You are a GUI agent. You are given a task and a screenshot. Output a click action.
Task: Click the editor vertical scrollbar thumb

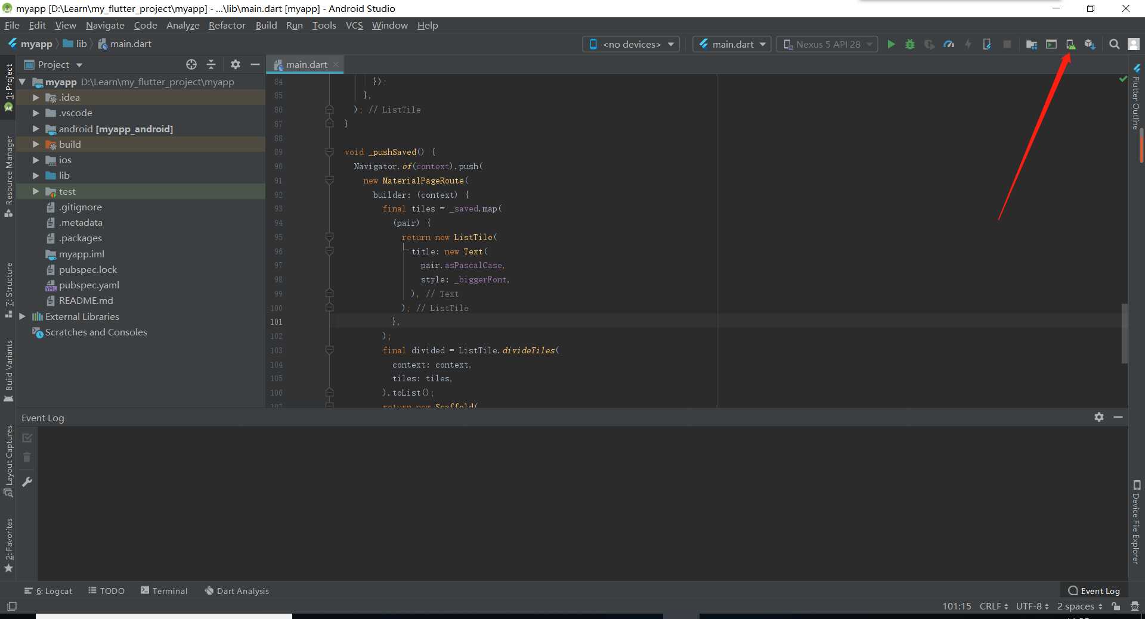click(1124, 334)
